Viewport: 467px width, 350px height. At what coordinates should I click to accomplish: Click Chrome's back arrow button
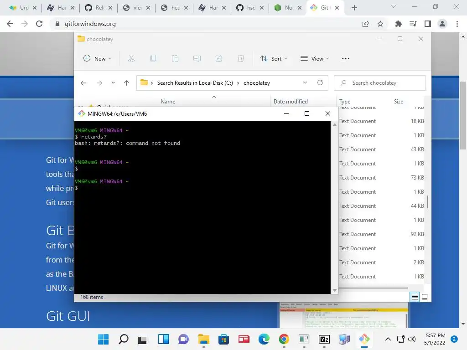[x=10, y=24]
